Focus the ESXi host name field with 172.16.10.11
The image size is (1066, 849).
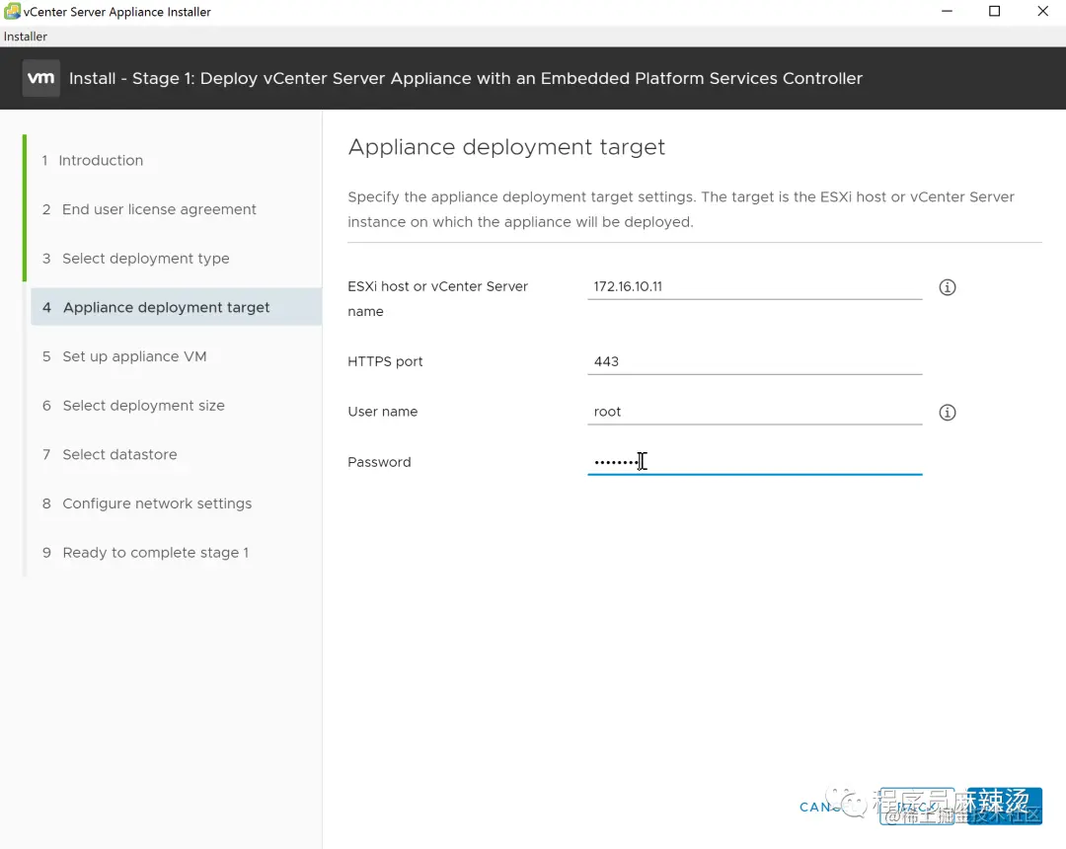755,287
